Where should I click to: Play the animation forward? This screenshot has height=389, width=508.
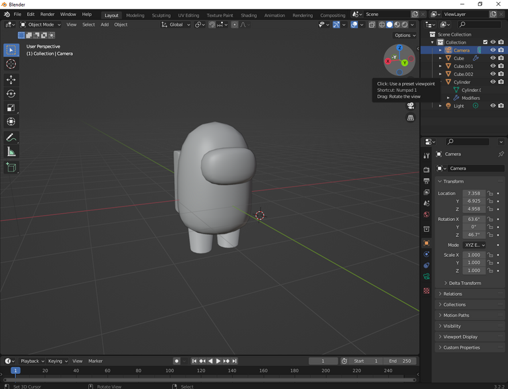click(218, 361)
